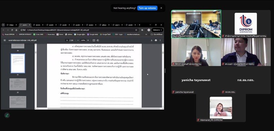This screenshot has height=131, width=274.
Task: Reload the PDF page
Action: pyautogui.click(x=12, y=30)
